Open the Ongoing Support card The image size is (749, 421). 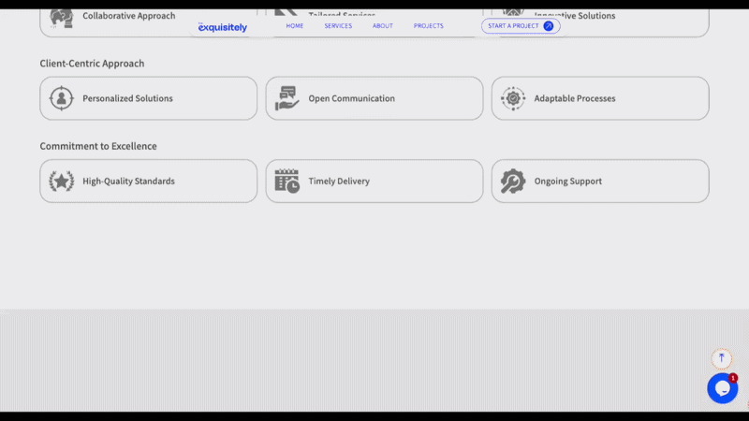point(600,181)
